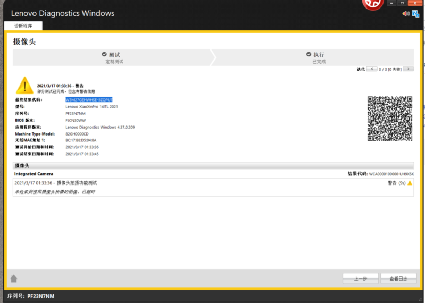This screenshot has height=303, width=425.
Task: Click serial number PF23N7NM in details list
Action: pyautogui.click(x=76, y=113)
